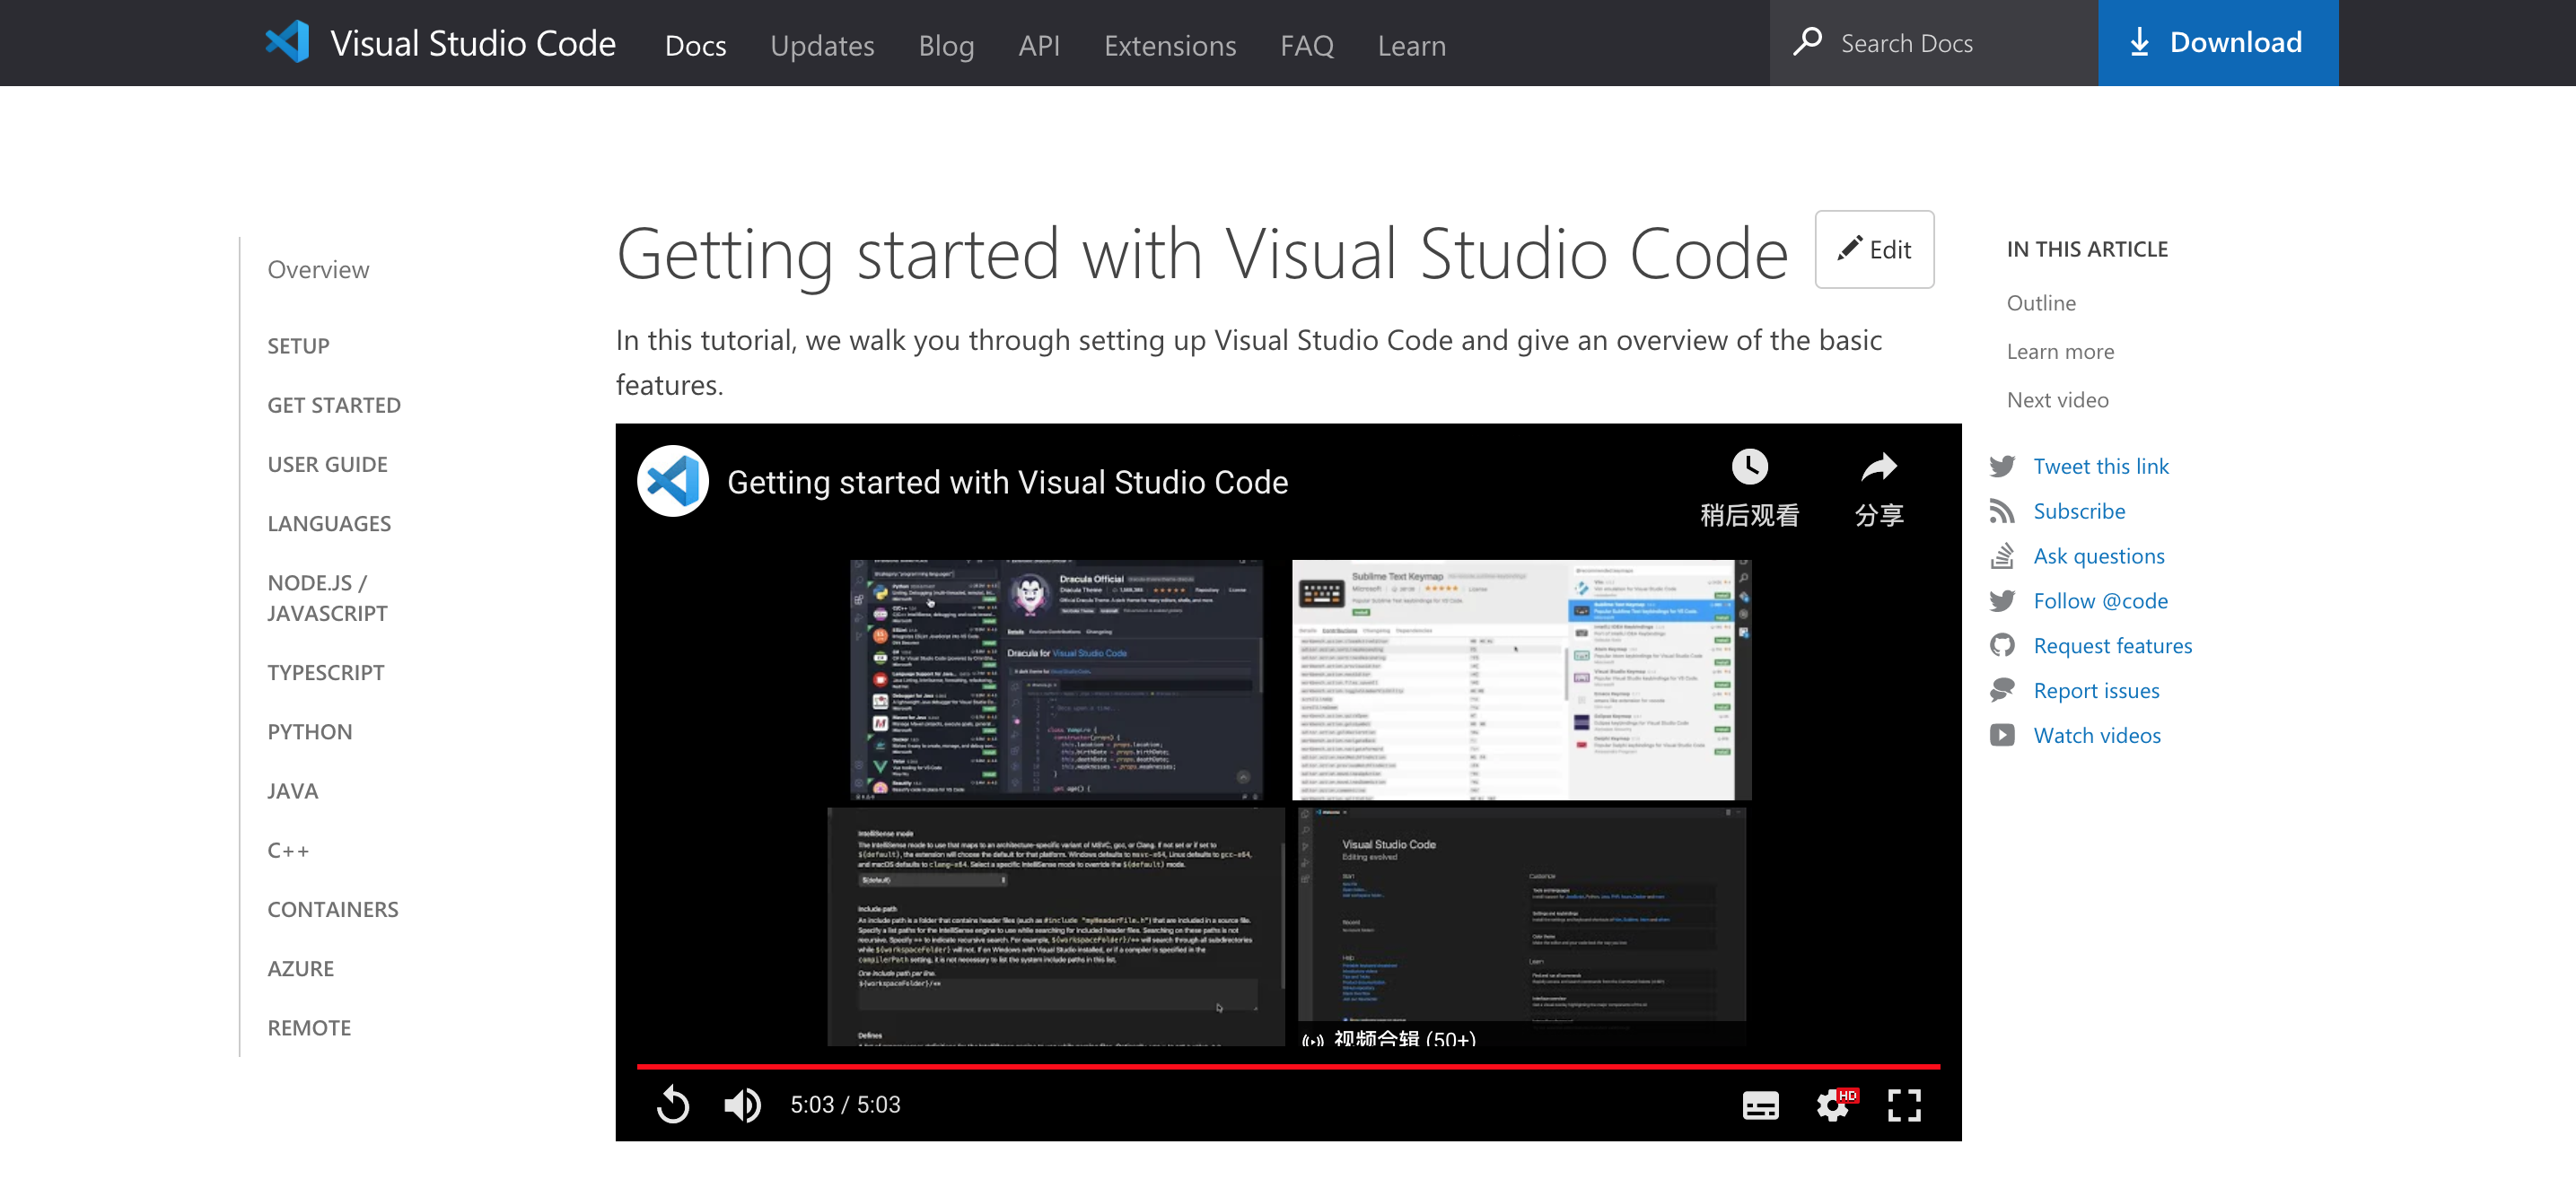The width and height of the screenshot is (2576, 1188).
Task: Toggle subtitles/captions in video player
Action: click(1760, 1105)
